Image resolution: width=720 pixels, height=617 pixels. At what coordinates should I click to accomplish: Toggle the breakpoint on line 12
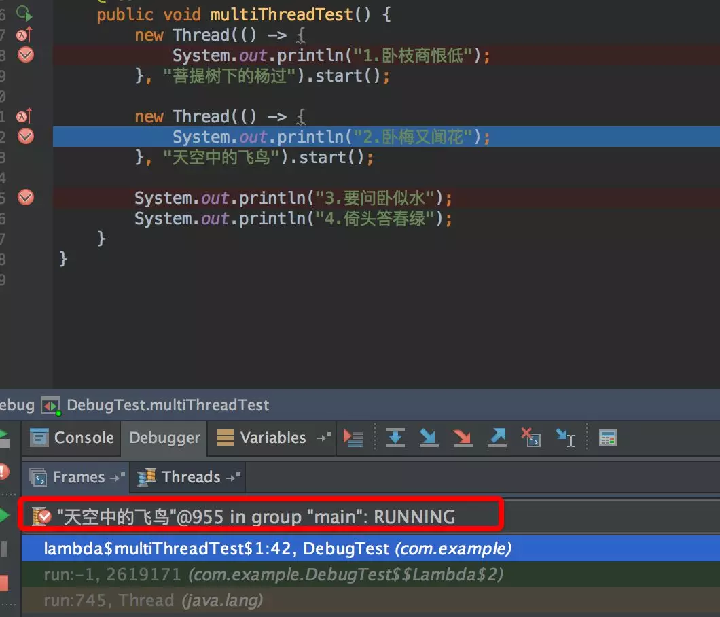point(26,136)
